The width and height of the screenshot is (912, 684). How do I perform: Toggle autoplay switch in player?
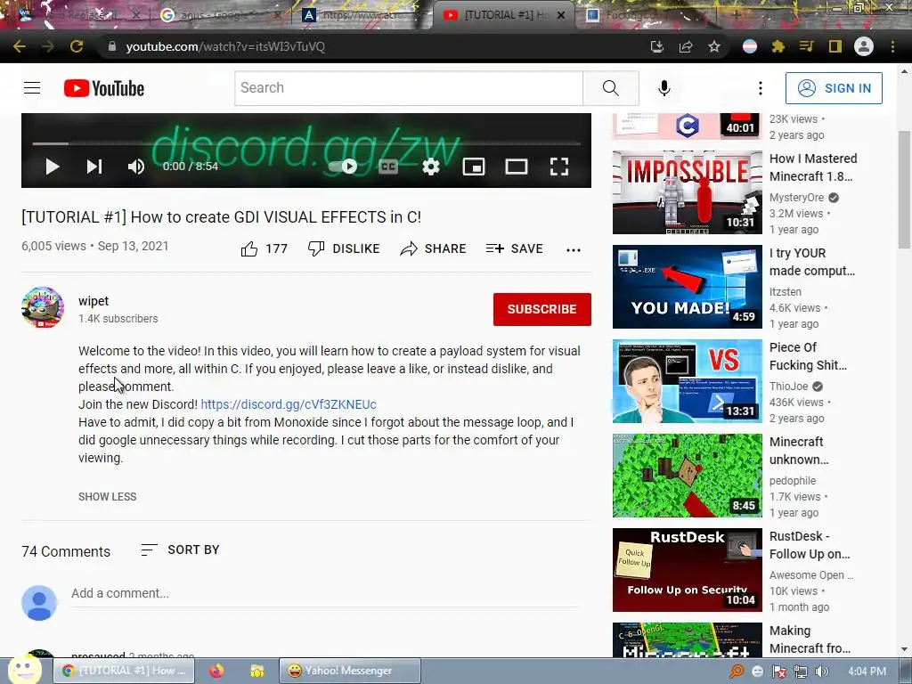(x=344, y=167)
